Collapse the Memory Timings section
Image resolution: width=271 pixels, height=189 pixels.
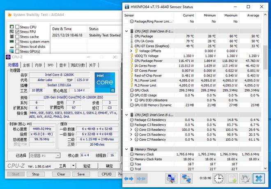coord(126,149)
